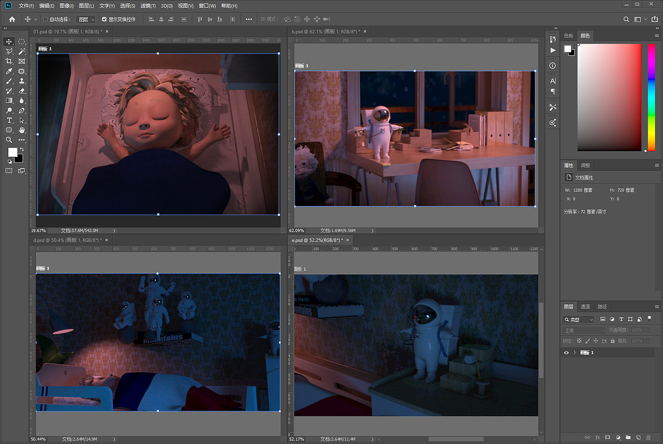Expand the 画板 1 artboard group
Viewport: 663px width, 444px height.
tap(574, 352)
